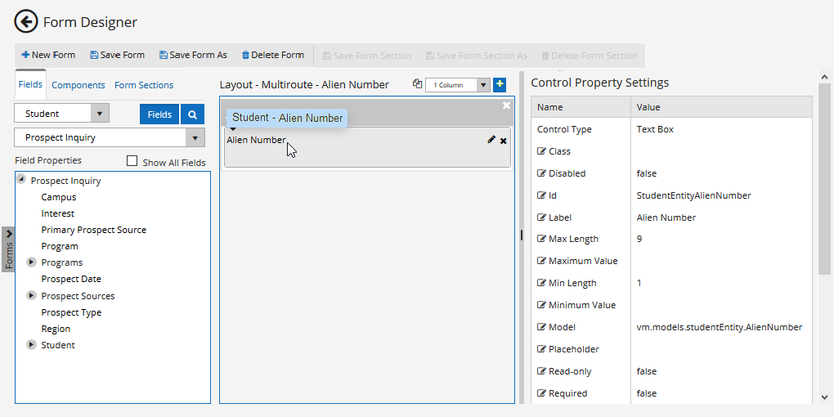The image size is (834, 417).
Task: Click the New Form button
Action: pyautogui.click(x=48, y=56)
